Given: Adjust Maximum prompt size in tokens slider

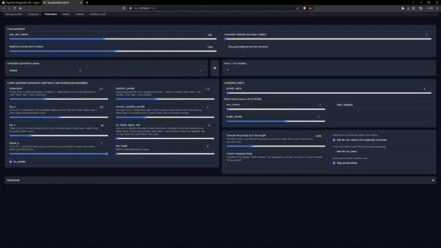Looking at the screenshot, I should coord(113,51).
